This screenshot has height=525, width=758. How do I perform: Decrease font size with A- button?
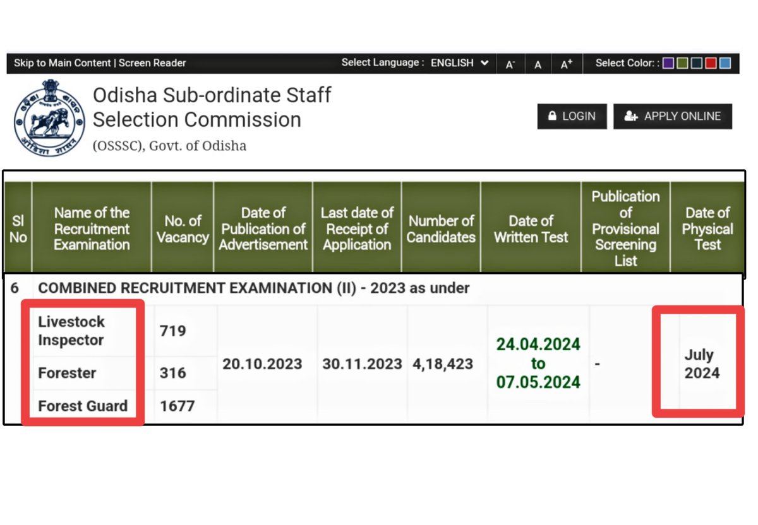[x=510, y=64]
